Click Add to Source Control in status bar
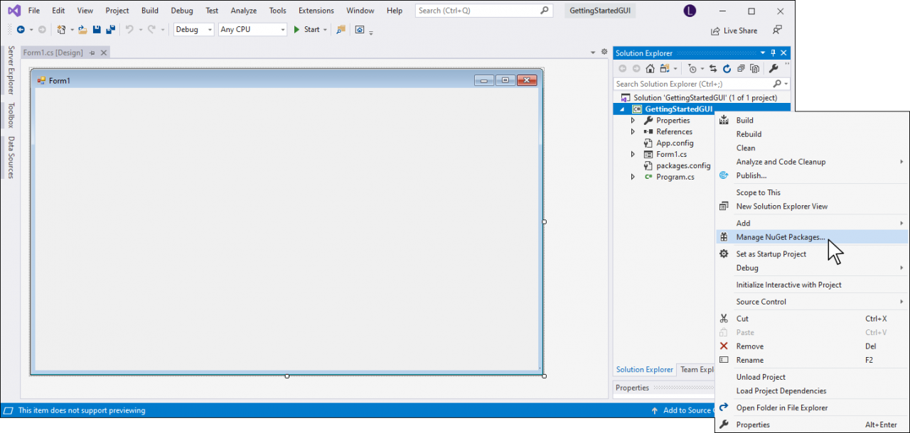The image size is (910, 433). 682,410
